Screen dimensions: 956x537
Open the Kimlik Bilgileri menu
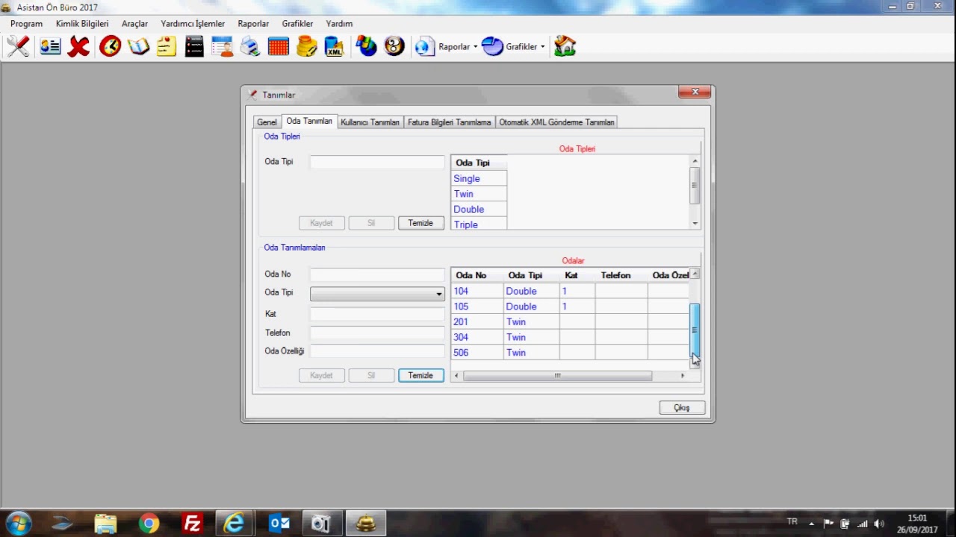[x=82, y=24]
